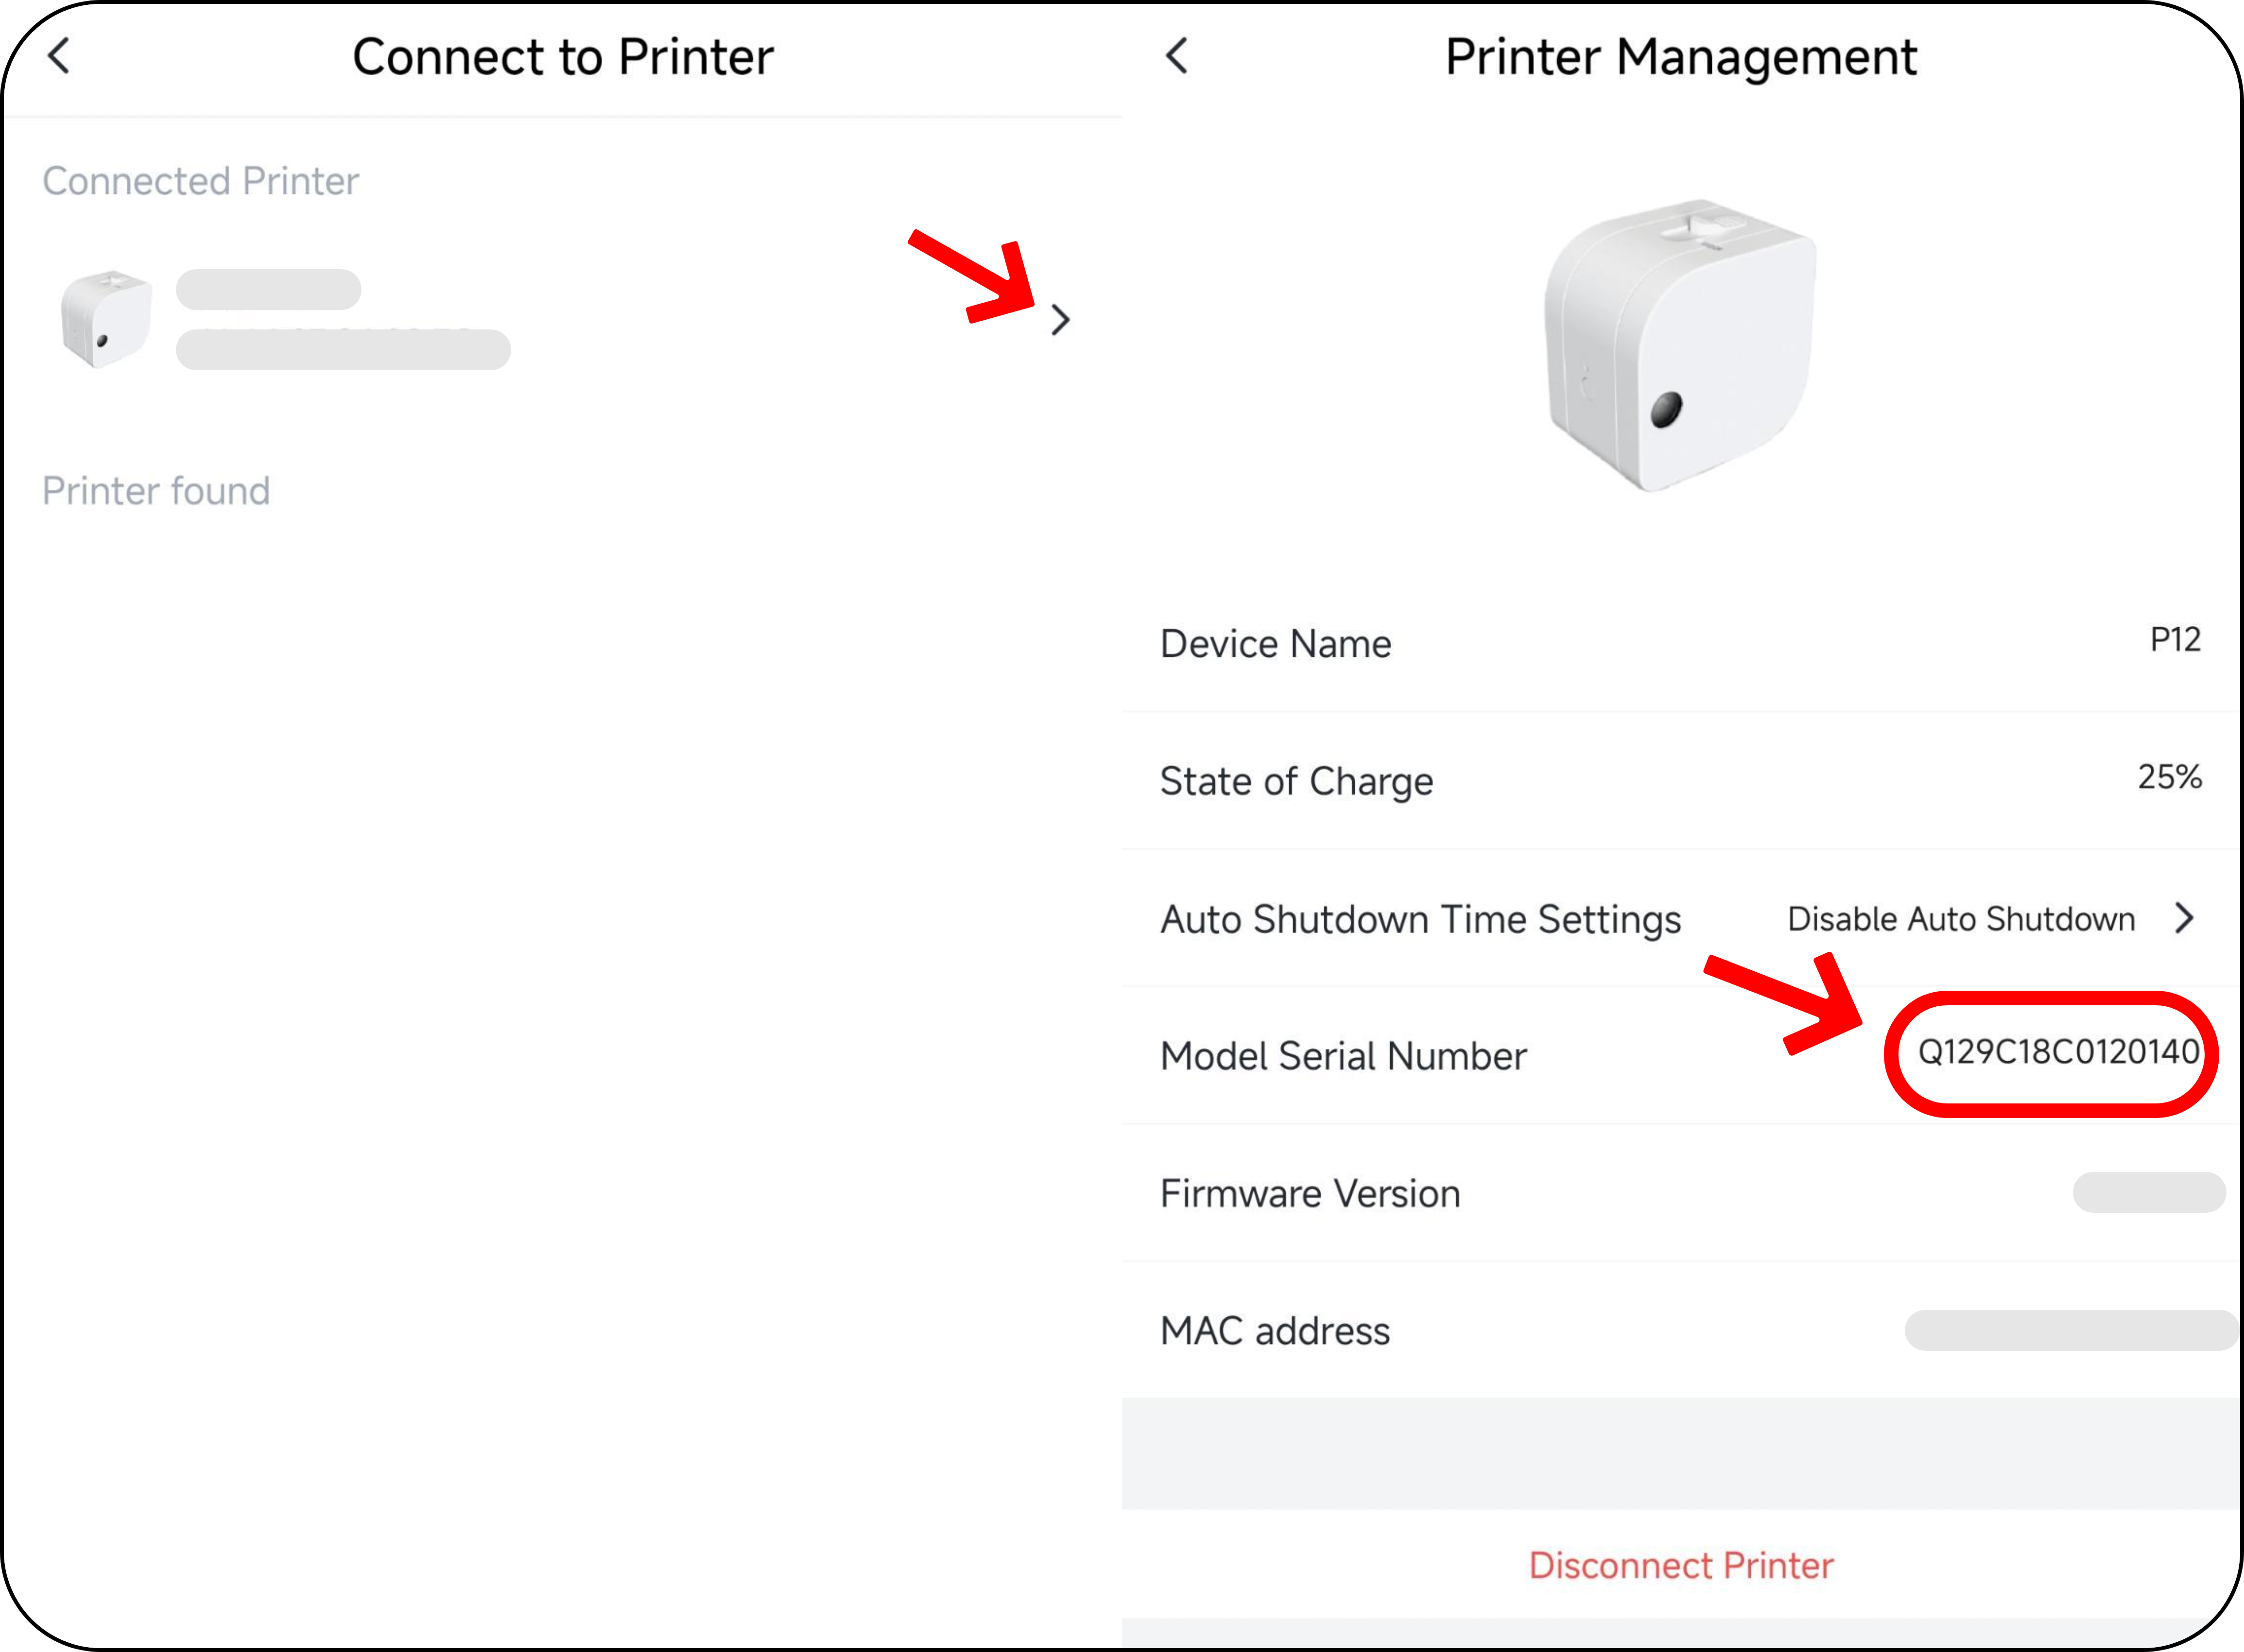This screenshot has height=1652, width=2244.
Task: Select Model Serial Number label
Action: [x=1344, y=1057]
